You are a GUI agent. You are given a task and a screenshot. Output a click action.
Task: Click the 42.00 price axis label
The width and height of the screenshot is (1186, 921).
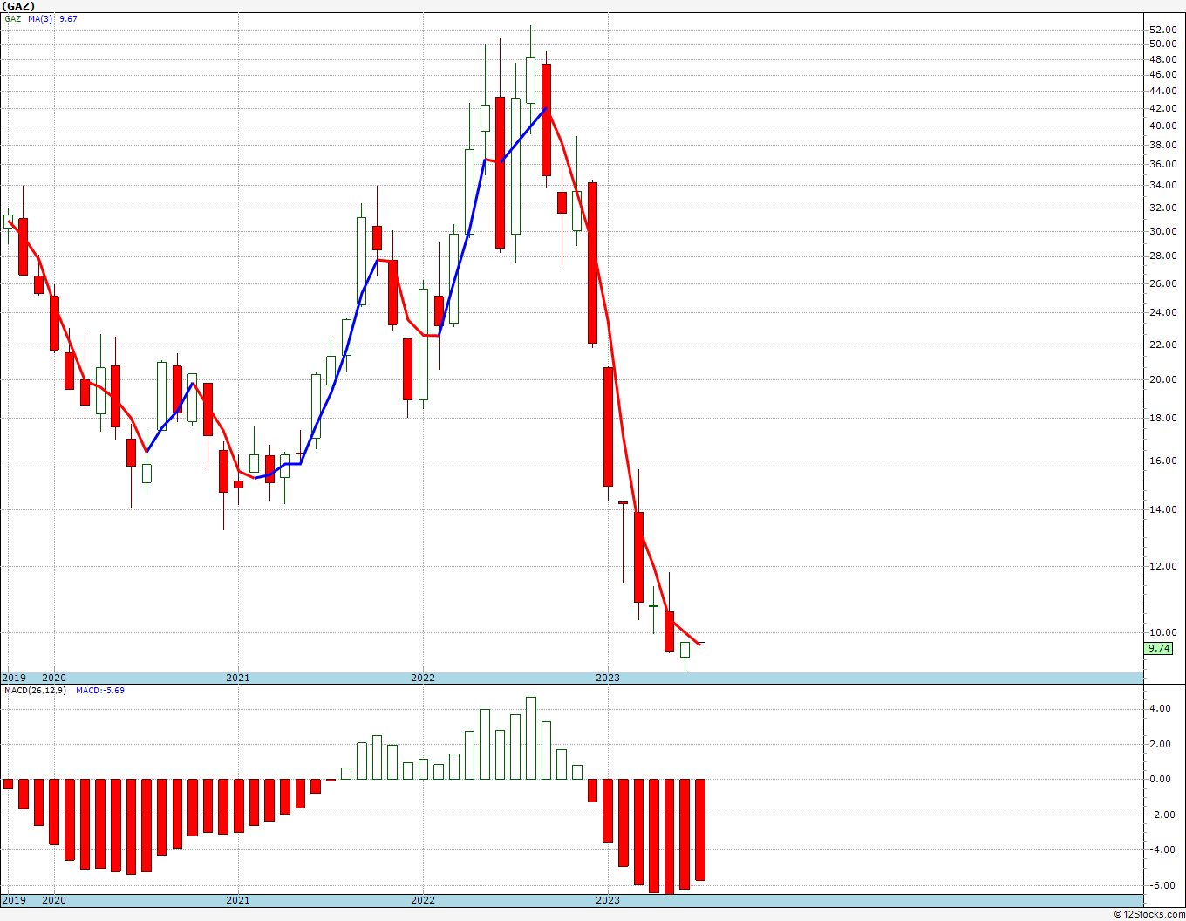(1162, 108)
